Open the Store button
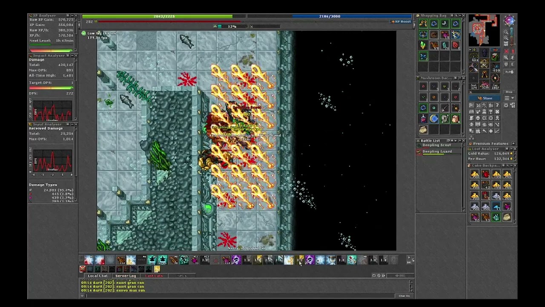The width and height of the screenshot is (545, 307). coord(485,98)
